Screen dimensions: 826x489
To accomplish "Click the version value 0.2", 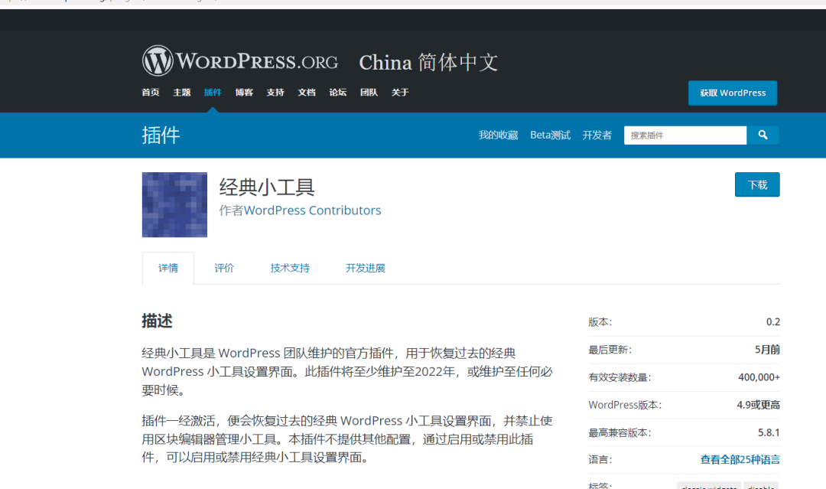I will (772, 322).
